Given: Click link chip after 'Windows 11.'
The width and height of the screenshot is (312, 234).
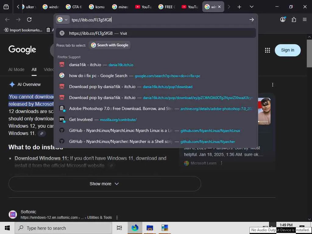Looking at the screenshot, I should tap(42, 133).
